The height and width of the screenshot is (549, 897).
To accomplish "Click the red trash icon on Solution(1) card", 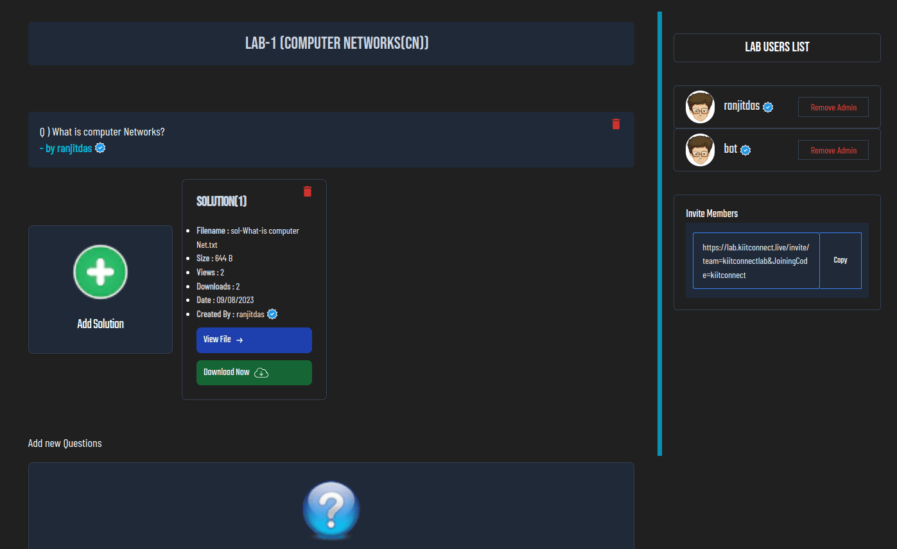I will (x=307, y=191).
